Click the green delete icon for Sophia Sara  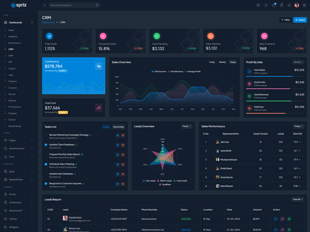coord(289,219)
